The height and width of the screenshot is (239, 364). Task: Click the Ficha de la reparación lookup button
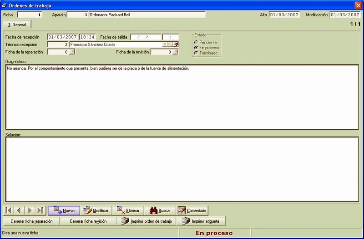(72, 52)
